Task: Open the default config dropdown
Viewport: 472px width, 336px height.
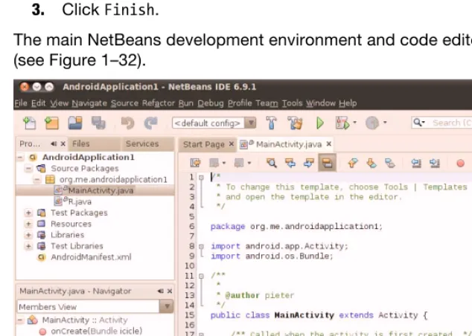Action: 250,123
